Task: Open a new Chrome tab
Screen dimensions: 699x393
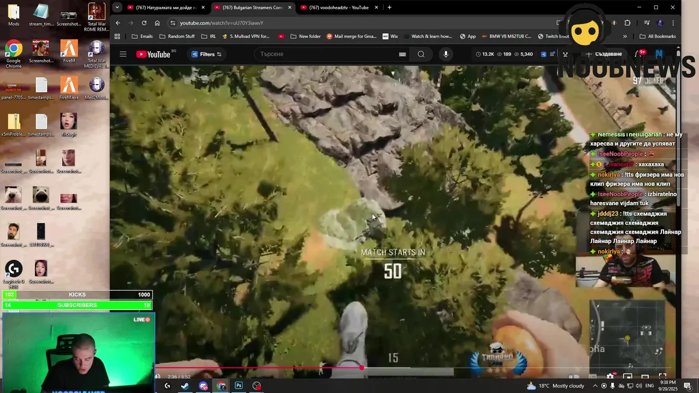Action: tap(389, 8)
